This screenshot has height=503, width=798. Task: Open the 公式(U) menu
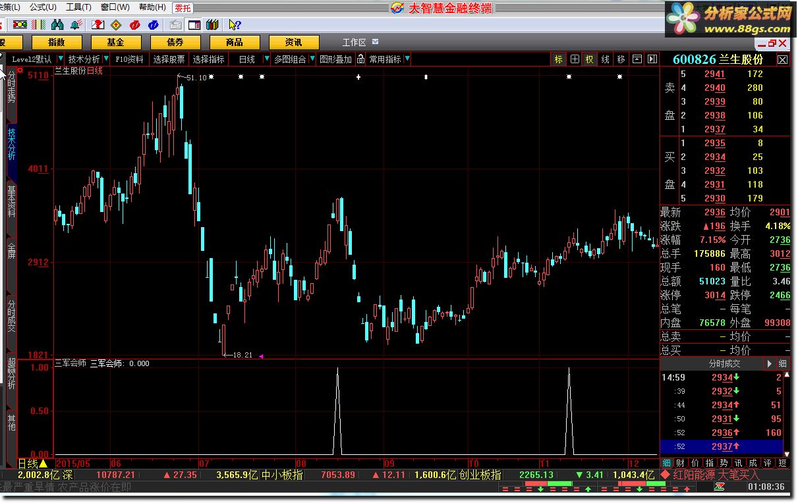pyautogui.click(x=43, y=7)
